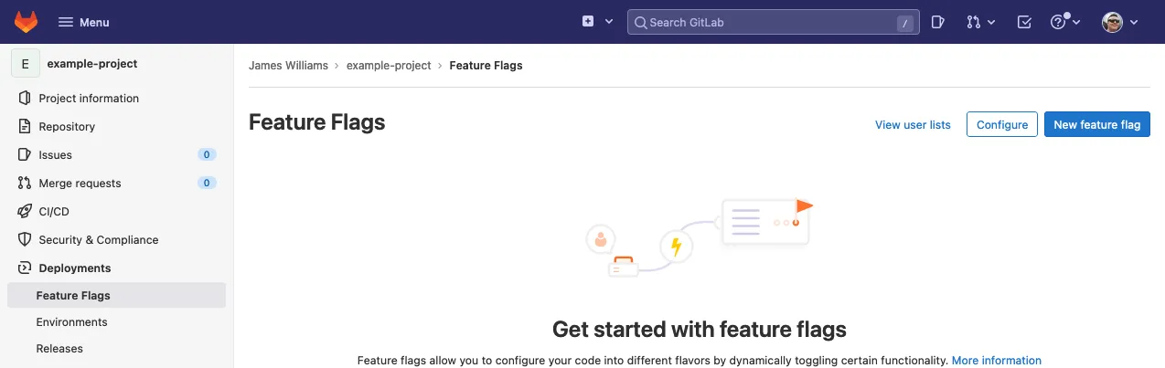
Task: Click the New feature flag button
Action: (x=1096, y=125)
